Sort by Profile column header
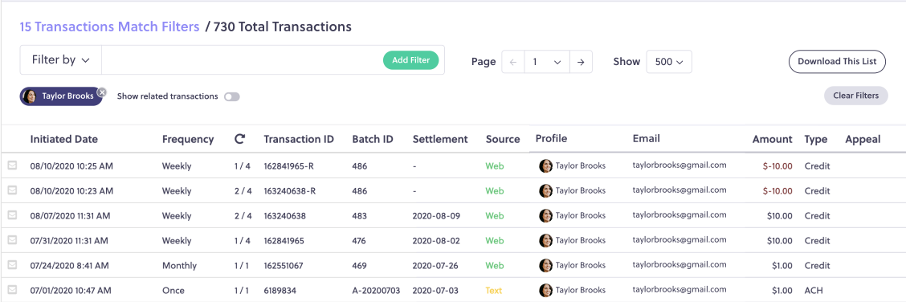Viewport: 906px width, 302px height. [x=551, y=139]
